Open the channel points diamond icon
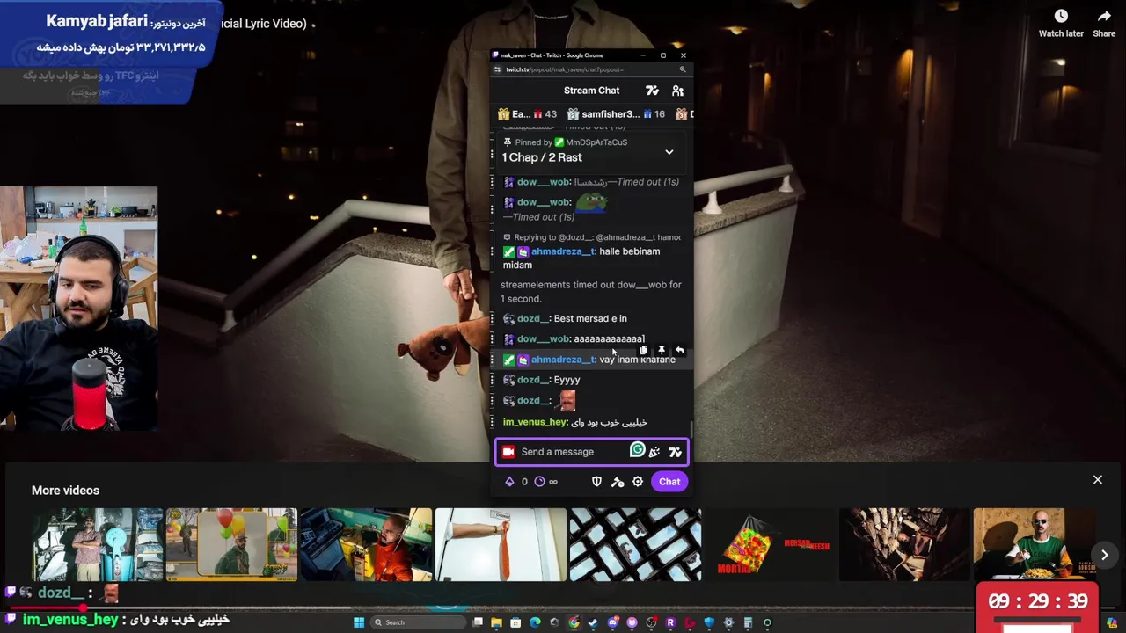1126x633 pixels. [509, 482]
